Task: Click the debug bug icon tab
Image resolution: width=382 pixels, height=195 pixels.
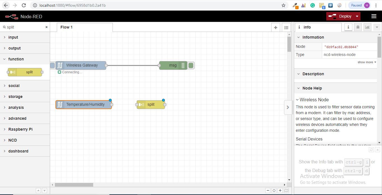Action: 358,27
